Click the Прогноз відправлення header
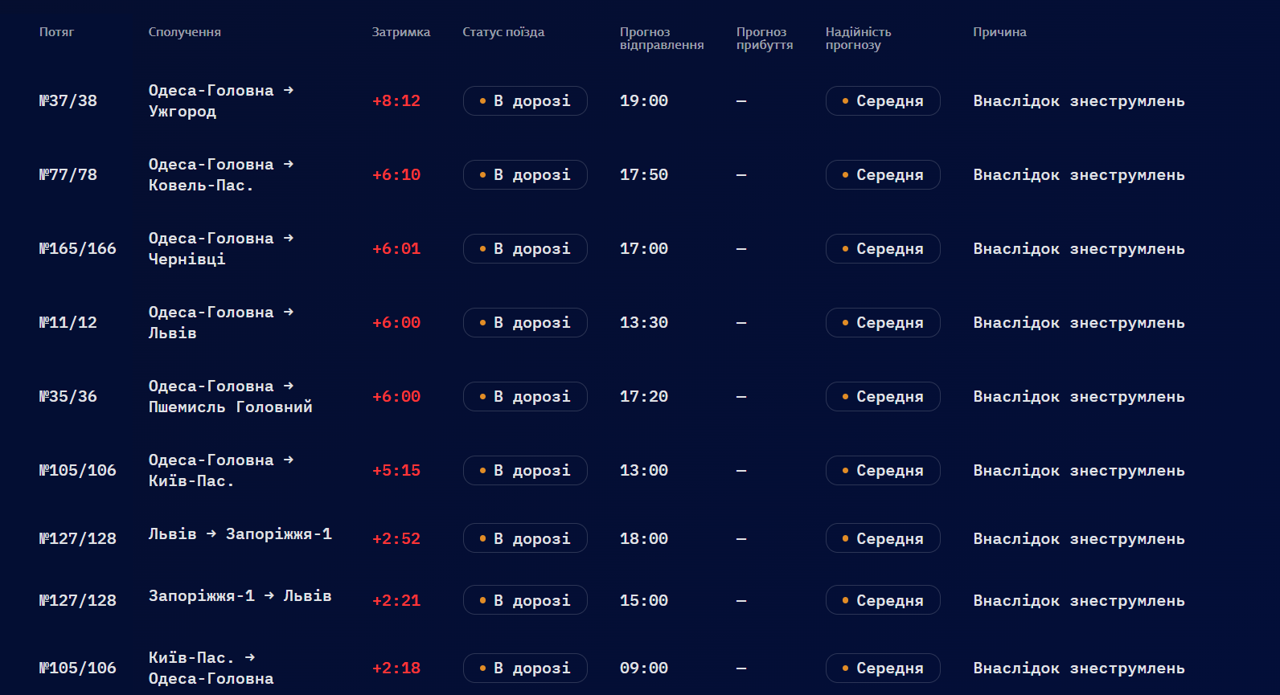 661,39
